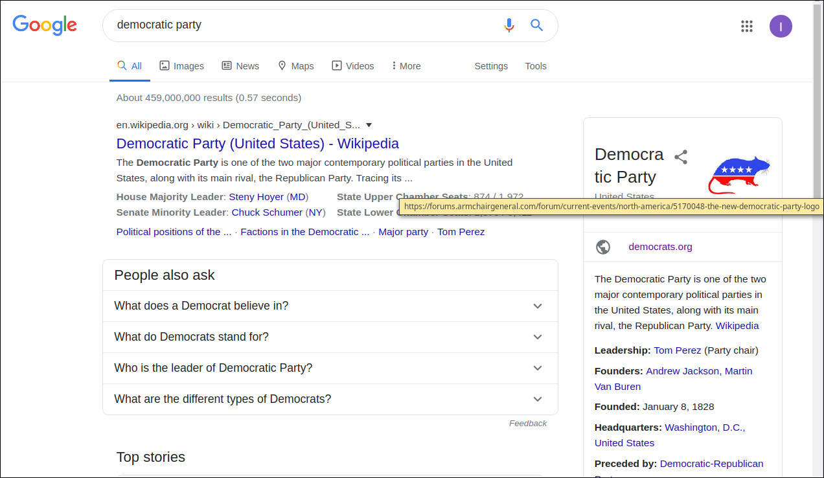Screen dimensions: 824x478
Task: Click the globe icon beside democrats.org
Action: [x=602, y=247]
